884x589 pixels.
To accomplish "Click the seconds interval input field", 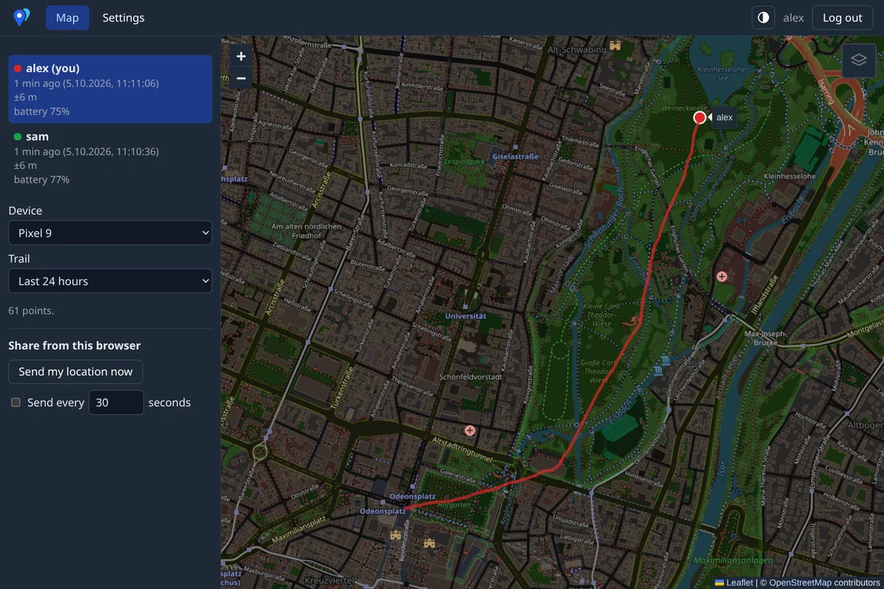I will (116, 403).
